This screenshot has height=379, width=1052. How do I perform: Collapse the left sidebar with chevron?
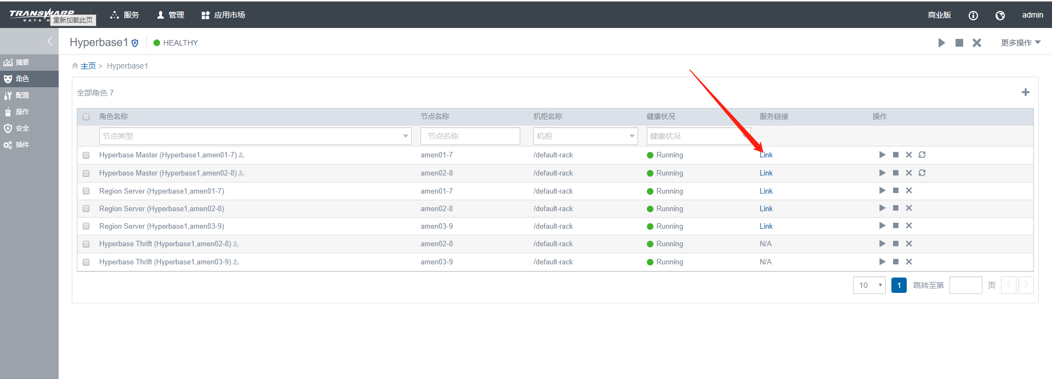49,41
